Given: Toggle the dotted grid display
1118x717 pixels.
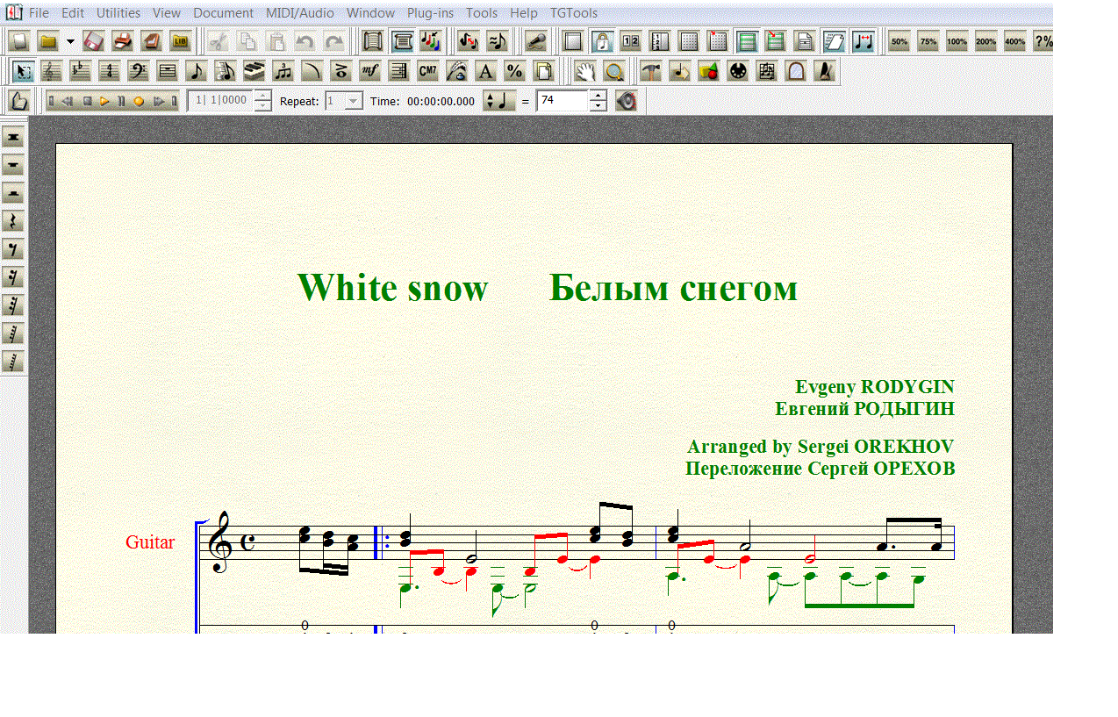Looking at the screenshot, I should [x=689, y=41].
